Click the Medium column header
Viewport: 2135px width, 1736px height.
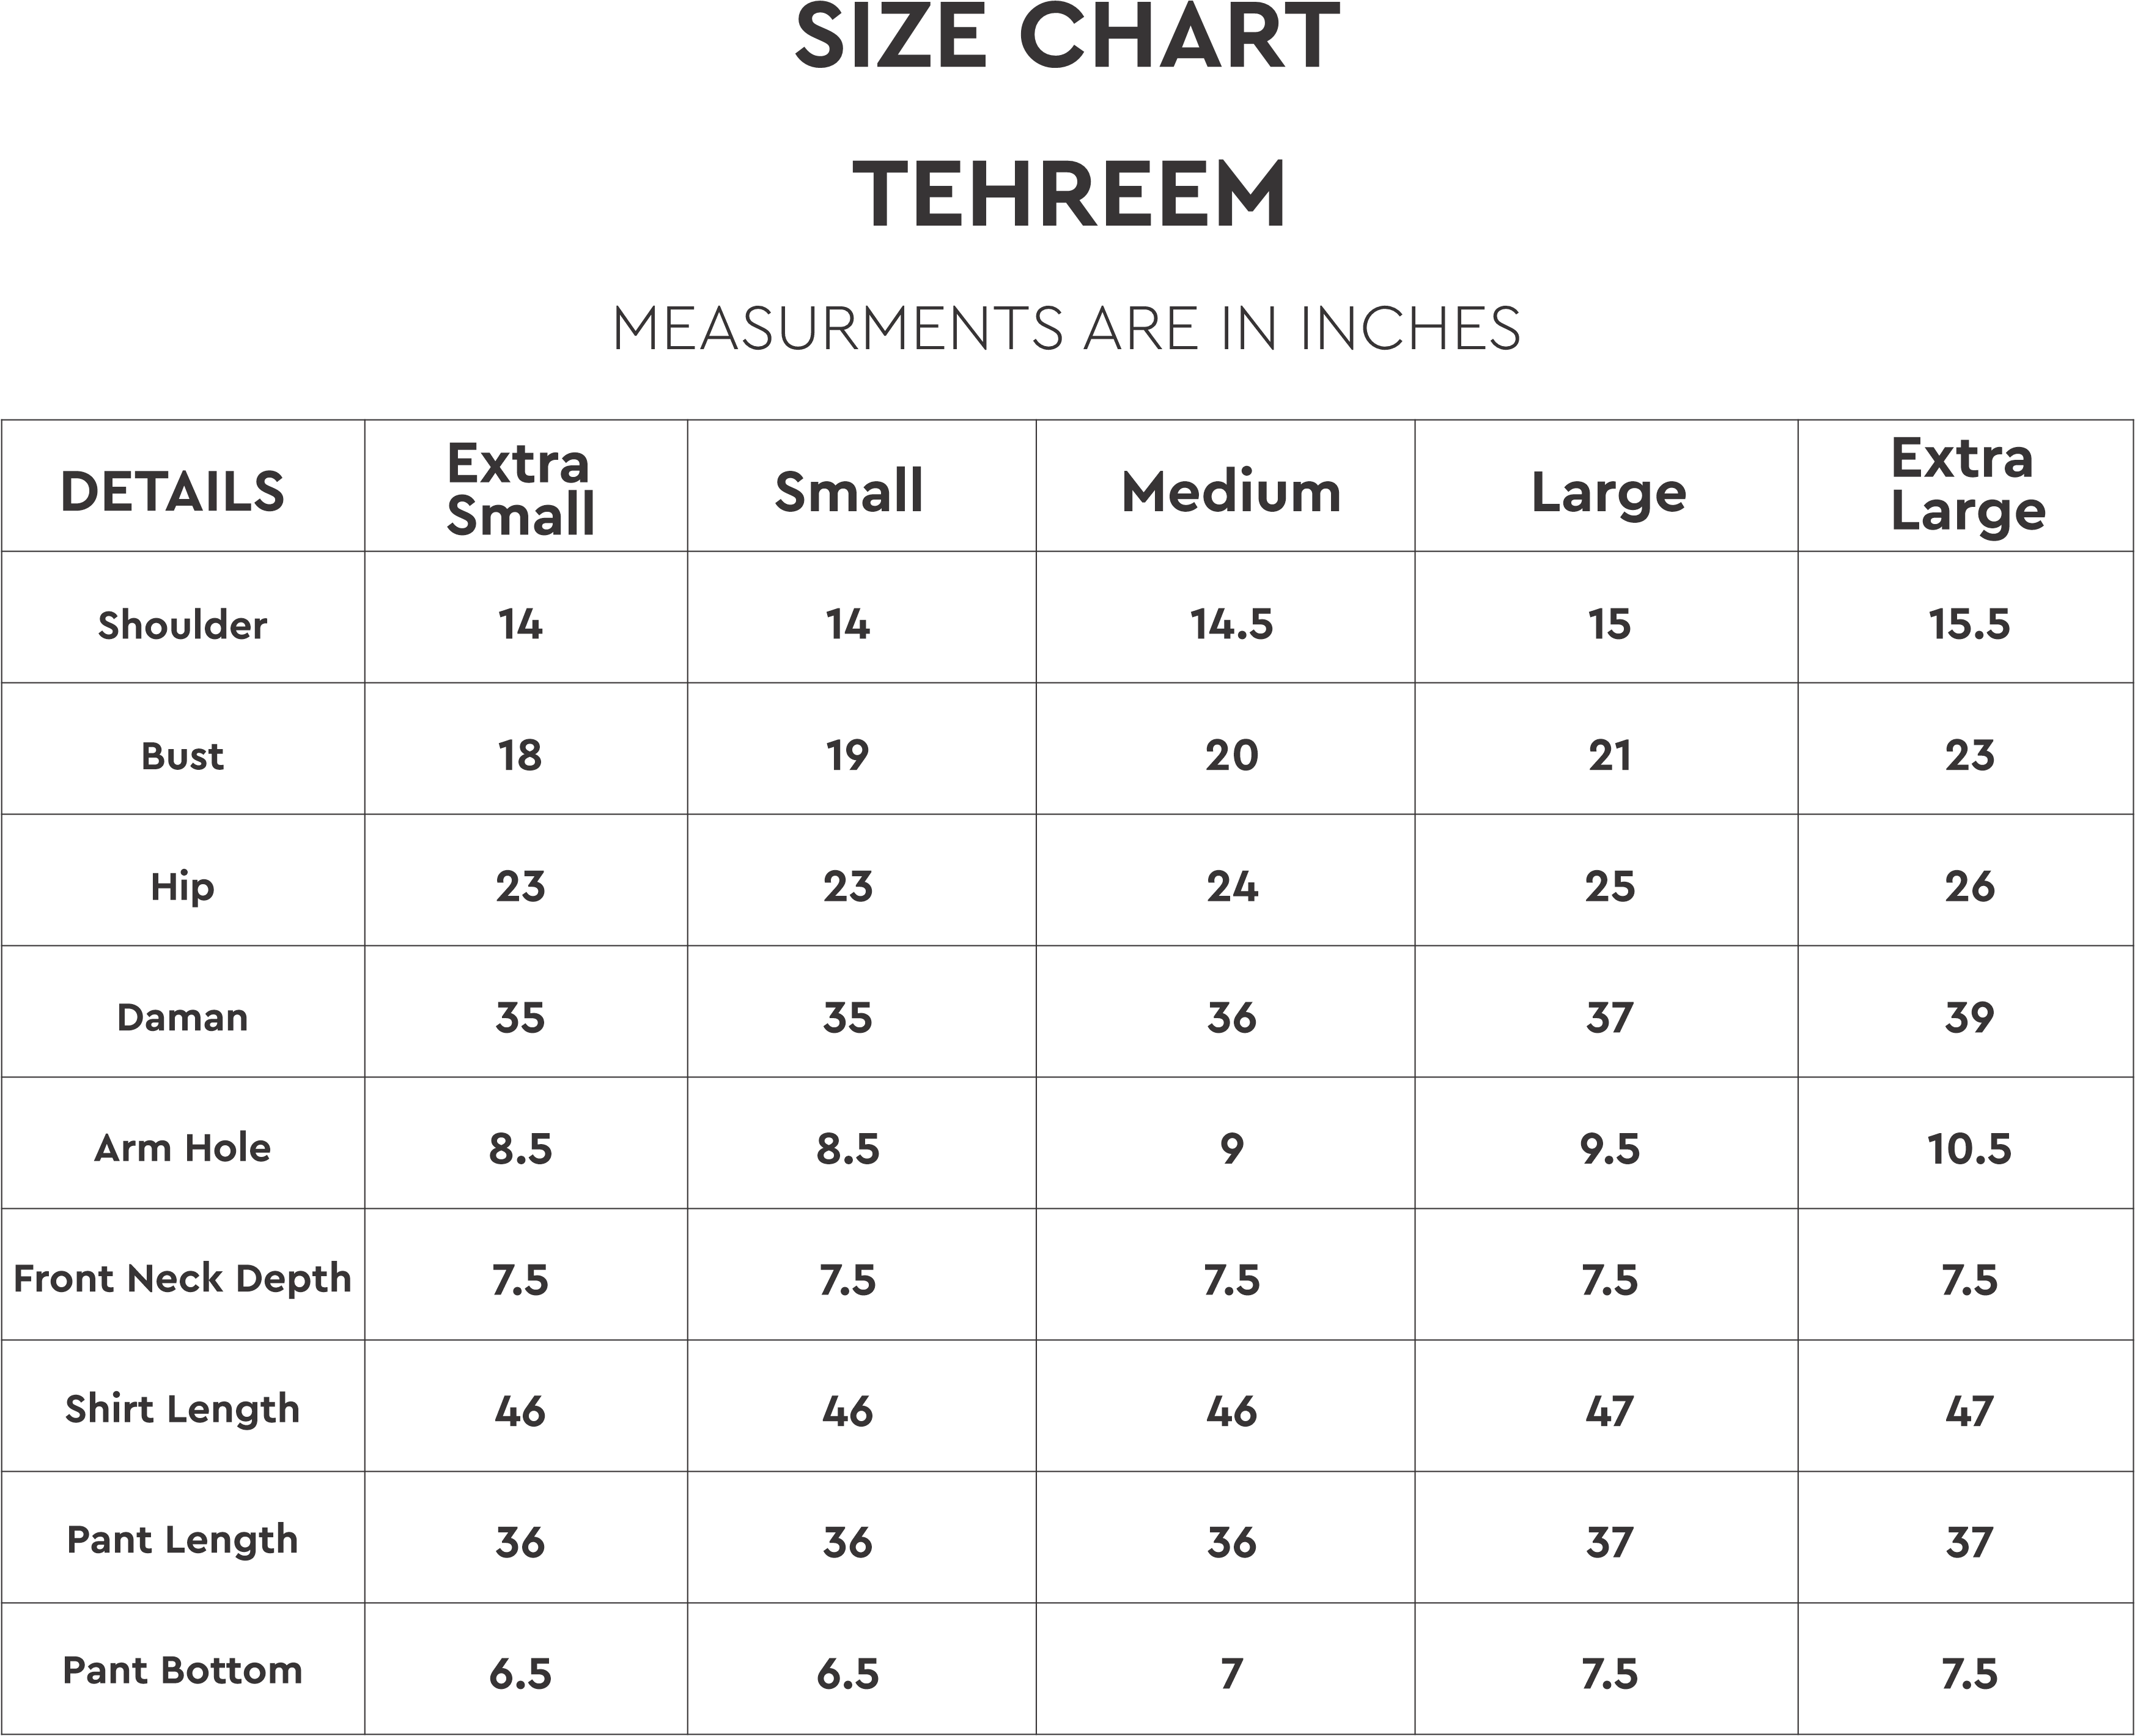coord(1231,492)
